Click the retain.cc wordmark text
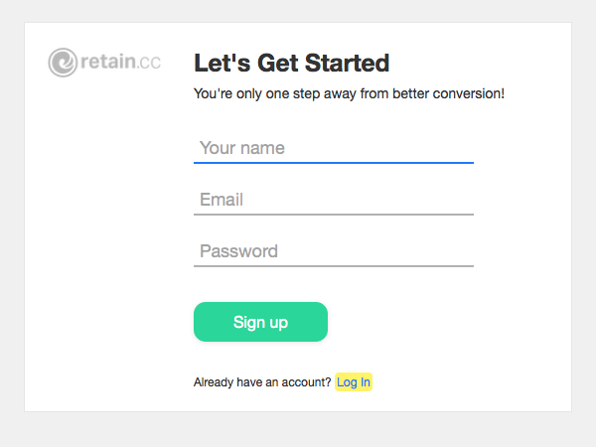 pos(120,62)
